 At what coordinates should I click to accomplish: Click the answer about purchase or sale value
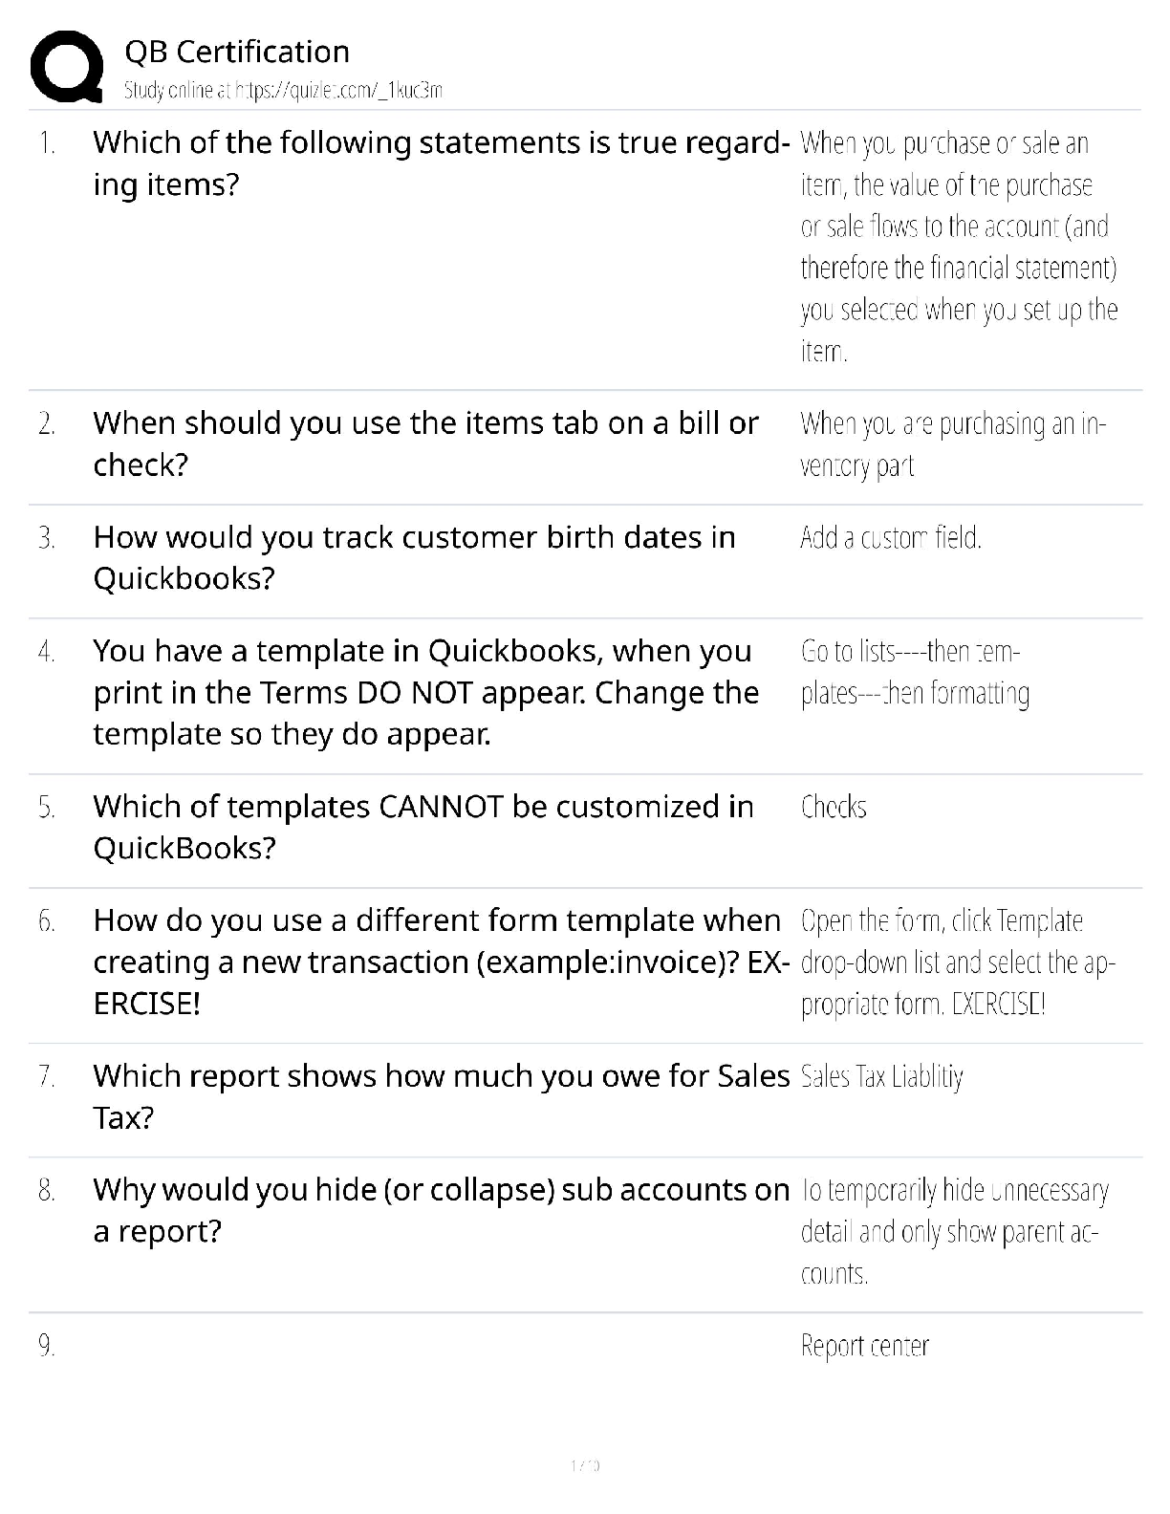point(958,247)
